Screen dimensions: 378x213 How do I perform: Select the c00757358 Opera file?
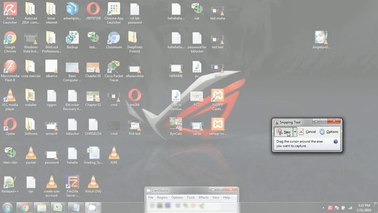tap(93, 11)
